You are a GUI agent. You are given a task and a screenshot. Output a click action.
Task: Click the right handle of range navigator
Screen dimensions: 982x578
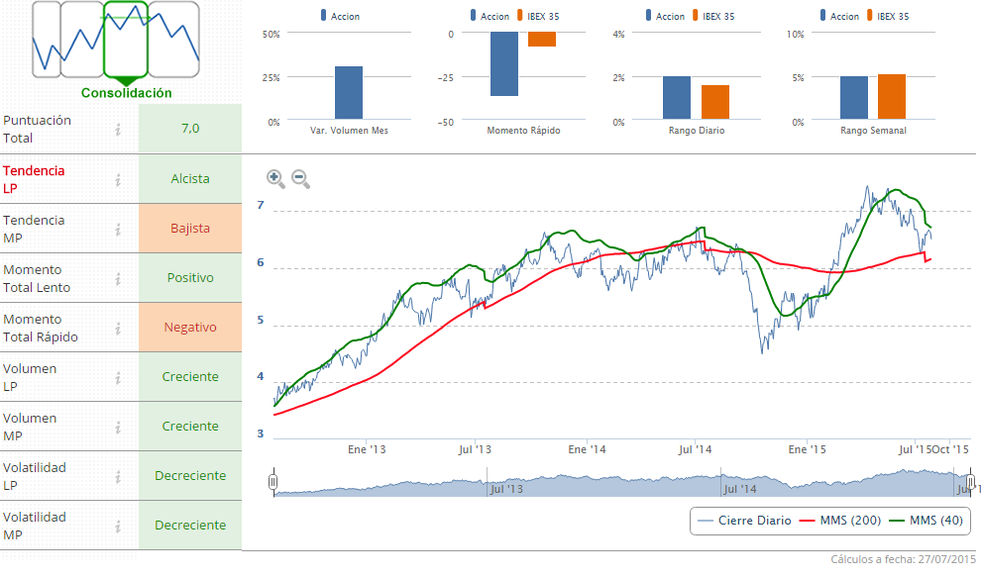tap(971, 482)
